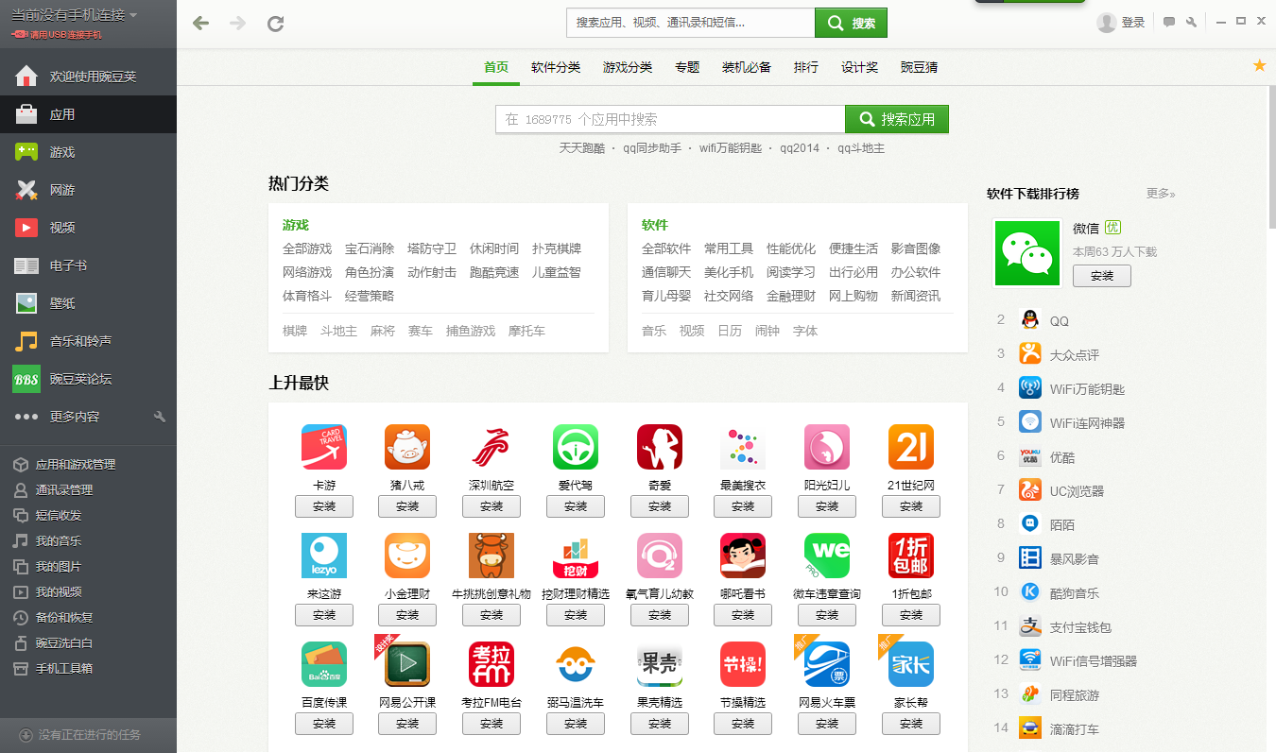This screenshot has height=753, width=1276.
Task: Click the 天天跑酷 suggested search link
Action: [x=582, y=148]
